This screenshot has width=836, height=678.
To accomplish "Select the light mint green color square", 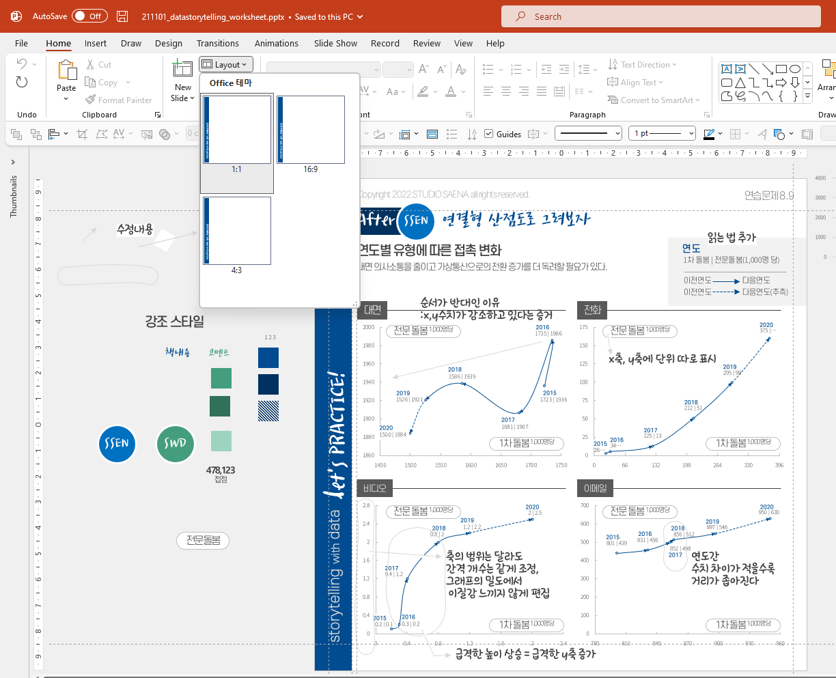I will (221, 441).
